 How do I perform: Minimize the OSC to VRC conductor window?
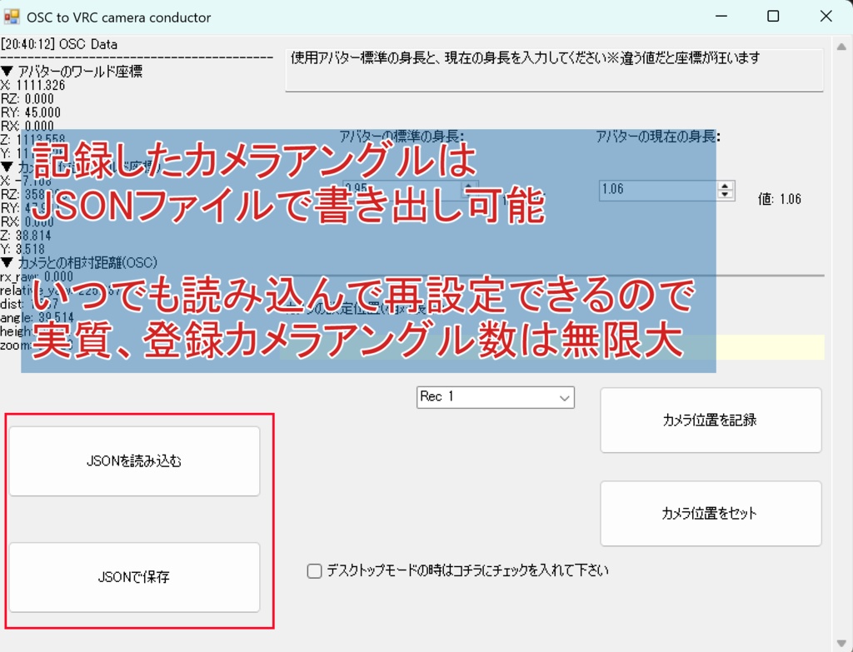[721, 16]
